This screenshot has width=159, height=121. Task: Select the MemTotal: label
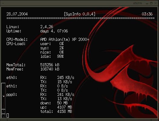pyautogui.click(x=16, y=65)
